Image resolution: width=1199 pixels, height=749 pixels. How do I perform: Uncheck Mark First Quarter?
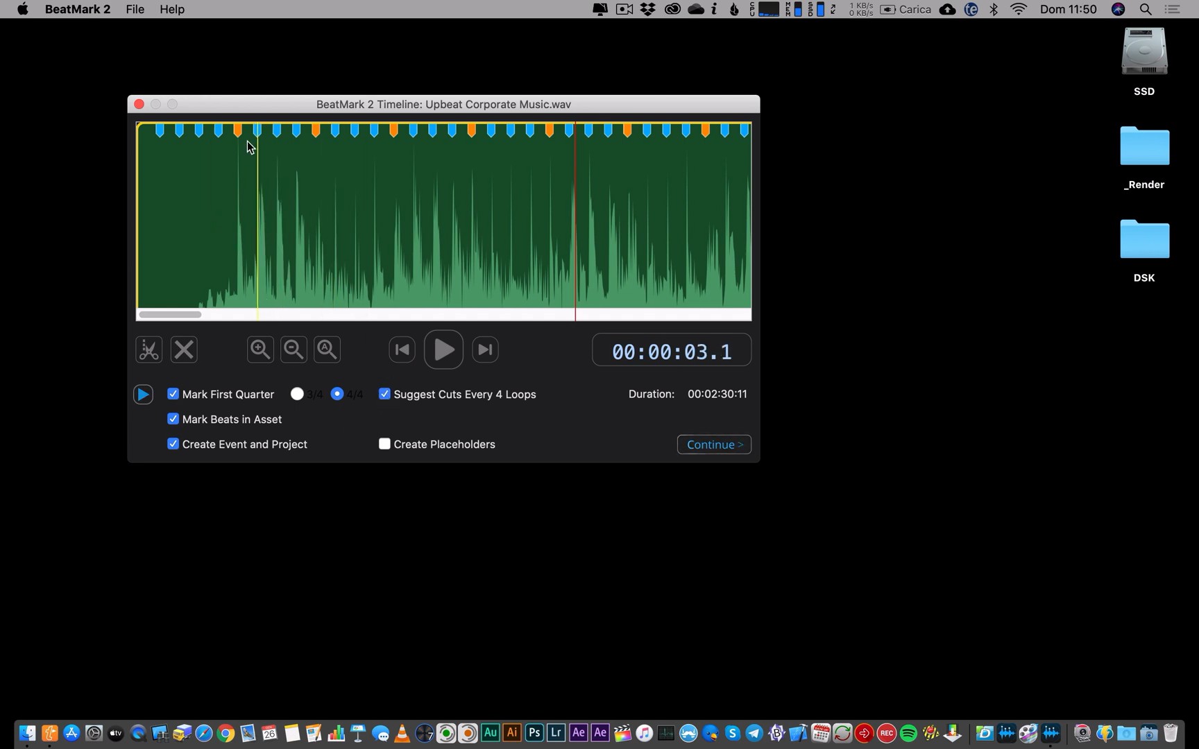[x=173, y=394]
